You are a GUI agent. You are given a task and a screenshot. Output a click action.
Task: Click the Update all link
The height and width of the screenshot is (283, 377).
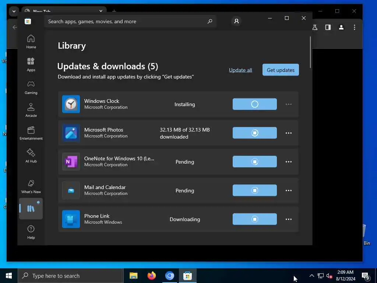[240, 70]
